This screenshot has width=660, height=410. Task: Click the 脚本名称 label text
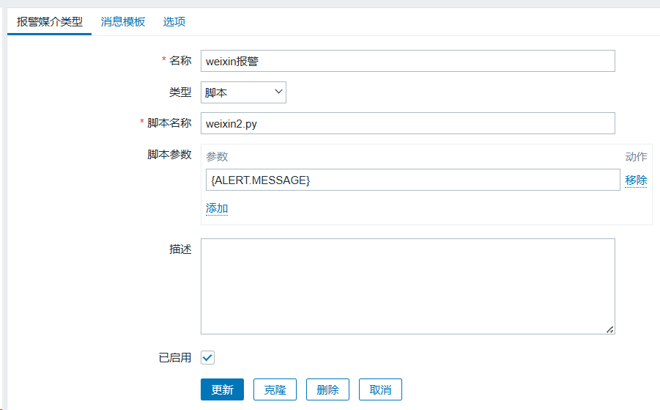(169, 123)
